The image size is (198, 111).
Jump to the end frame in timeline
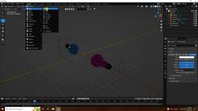(x=88, y=99)
